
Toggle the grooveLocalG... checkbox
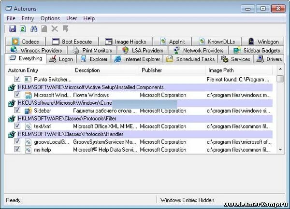17,141
